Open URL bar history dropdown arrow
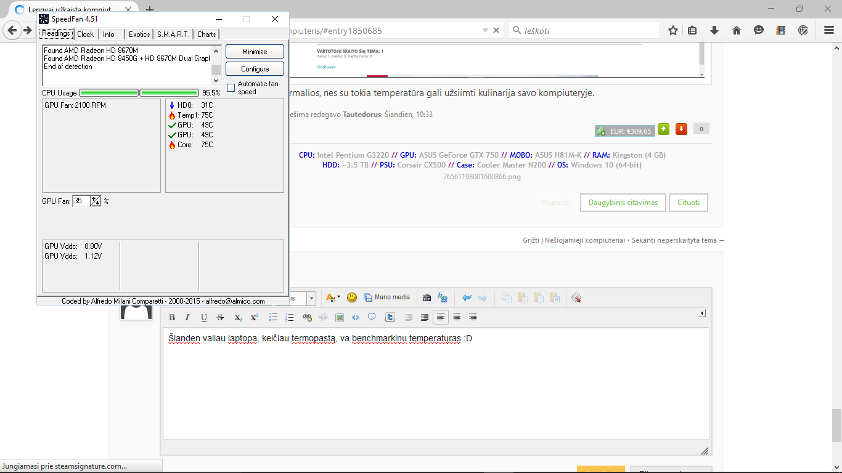Viewport: 842px width, 473px height. 486,30
